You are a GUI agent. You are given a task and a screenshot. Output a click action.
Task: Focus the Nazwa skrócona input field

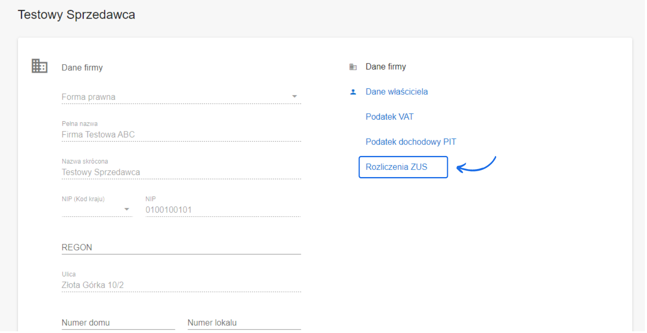[x=181, y=172]
